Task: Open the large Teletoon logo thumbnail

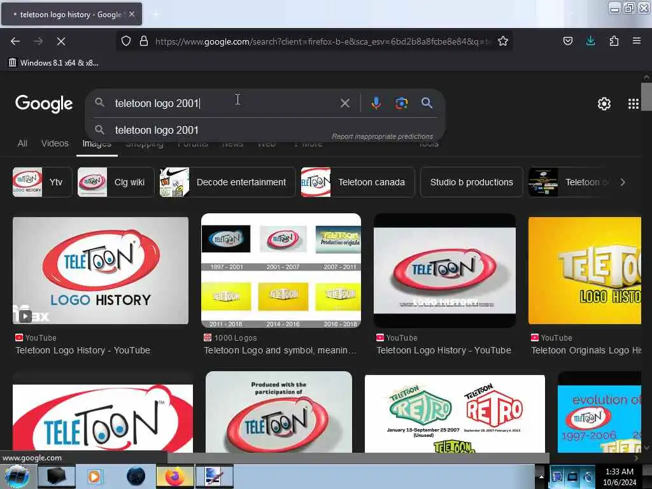Action: tap(103, 418)
